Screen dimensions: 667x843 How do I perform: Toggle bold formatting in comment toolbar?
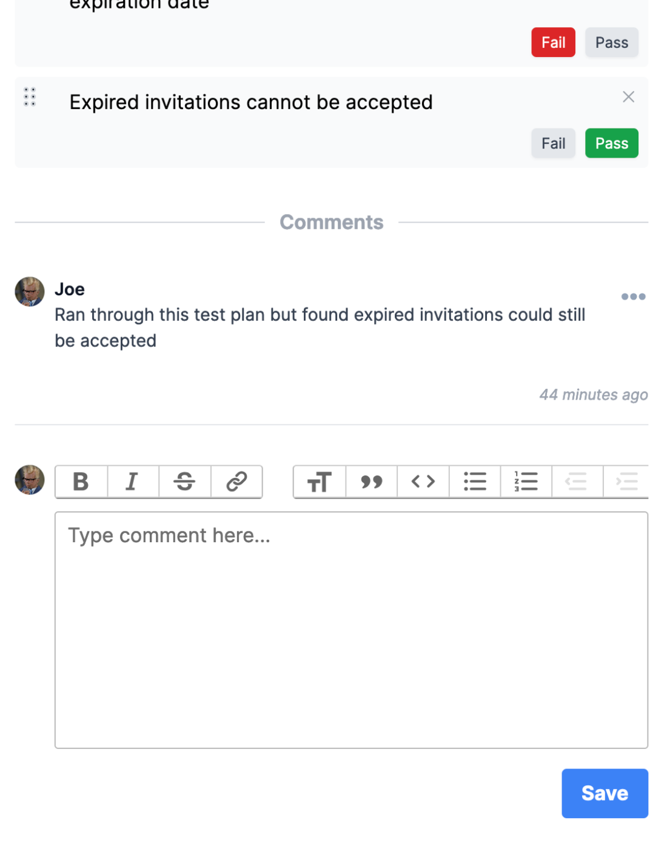(x=81, y=482)
